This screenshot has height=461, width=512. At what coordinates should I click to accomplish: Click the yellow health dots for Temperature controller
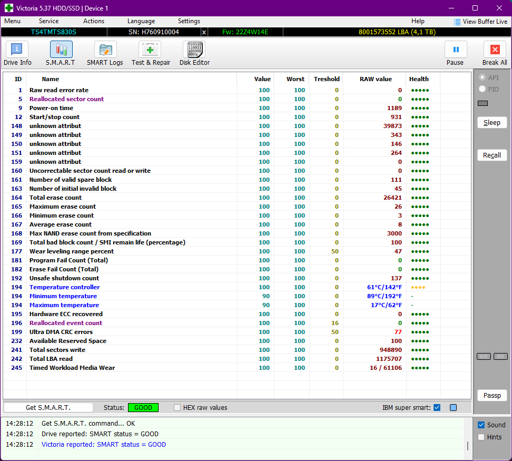click(x=418, y=287)
